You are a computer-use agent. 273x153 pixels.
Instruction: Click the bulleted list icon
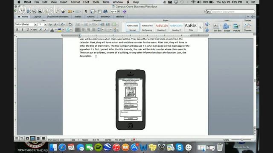pos(78,24)
